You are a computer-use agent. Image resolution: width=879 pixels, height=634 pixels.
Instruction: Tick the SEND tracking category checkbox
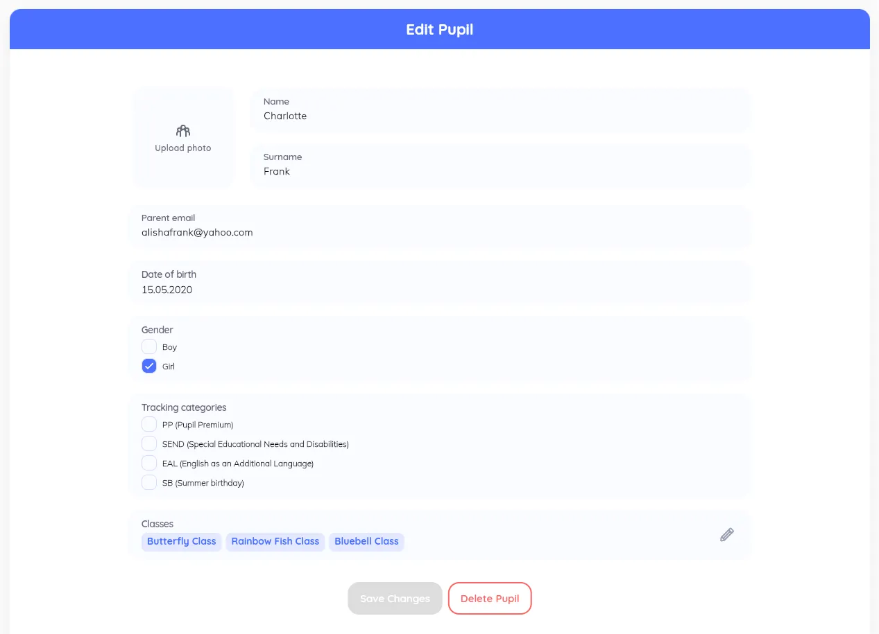(x=149, y=443)
